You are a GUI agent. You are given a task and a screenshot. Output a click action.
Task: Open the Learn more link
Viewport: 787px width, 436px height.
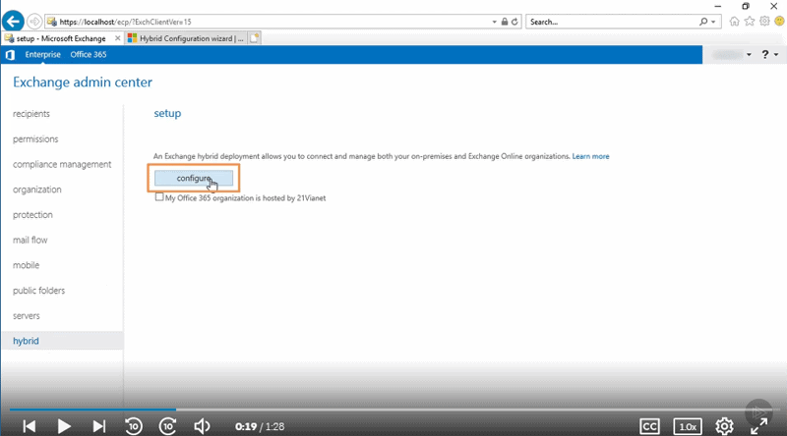click(x=591, y=156)
